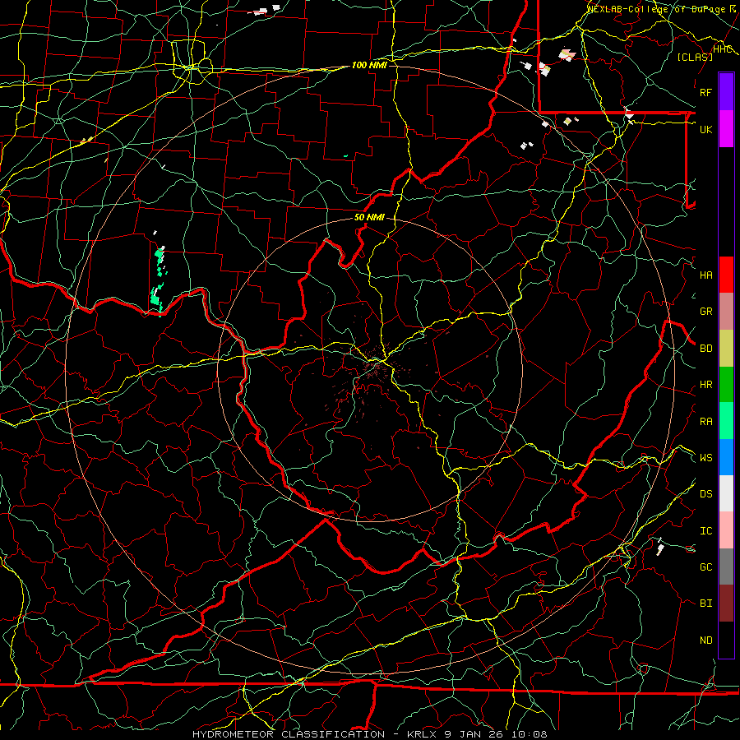Click the '10:08' timestamp text
The width and height of the screenshot is (740, 740).
click(531, 734)
